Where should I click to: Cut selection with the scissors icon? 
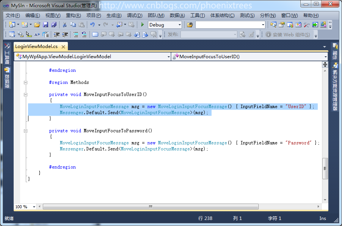[64, 25]
